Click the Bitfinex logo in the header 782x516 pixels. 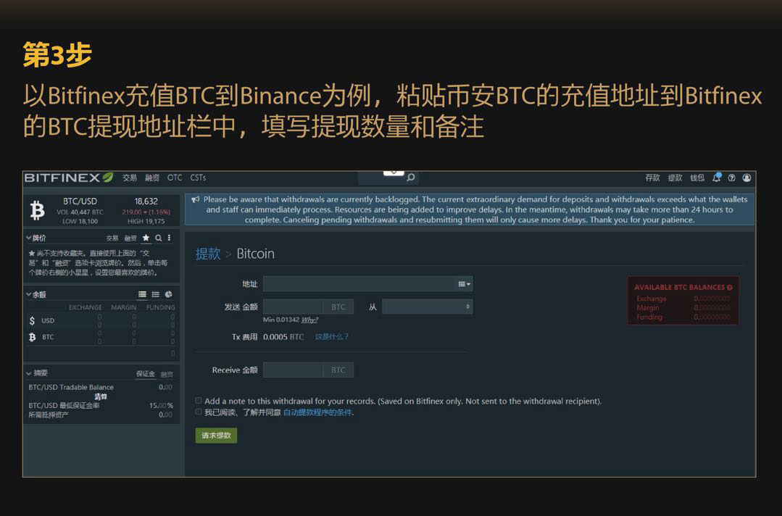pos(69,178)
